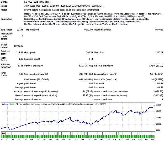Click the 10218 y-axis label

tap(158, 105)
